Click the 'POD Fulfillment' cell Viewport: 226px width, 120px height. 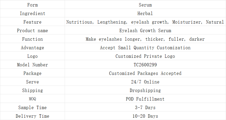click(145, 99)
